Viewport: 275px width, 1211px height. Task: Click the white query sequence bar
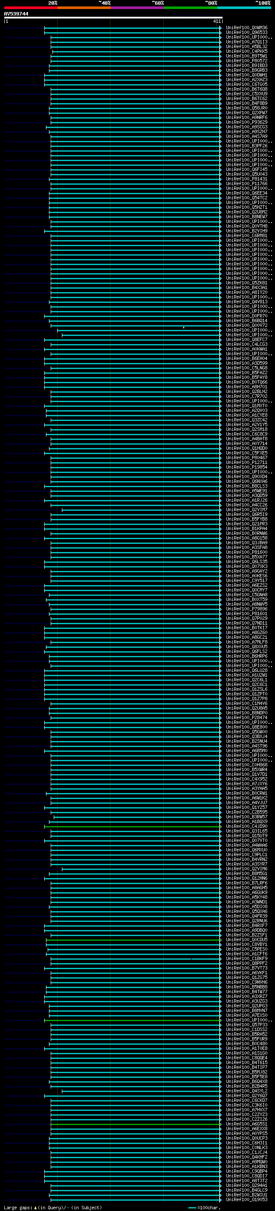click(x=113, y=18)
